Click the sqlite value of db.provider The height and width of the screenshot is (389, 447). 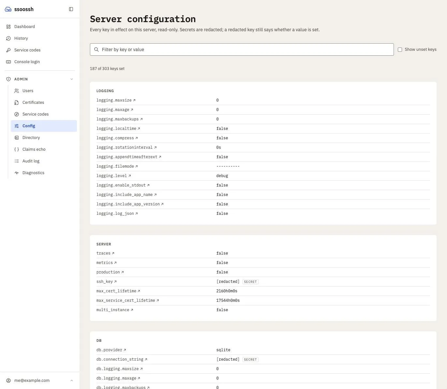tap(223, 350)
